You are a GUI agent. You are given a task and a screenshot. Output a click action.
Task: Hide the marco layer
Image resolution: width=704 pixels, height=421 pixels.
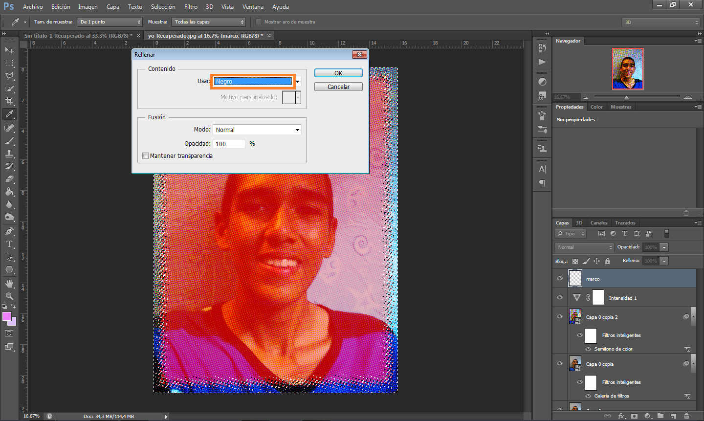[x=560, y=279]
